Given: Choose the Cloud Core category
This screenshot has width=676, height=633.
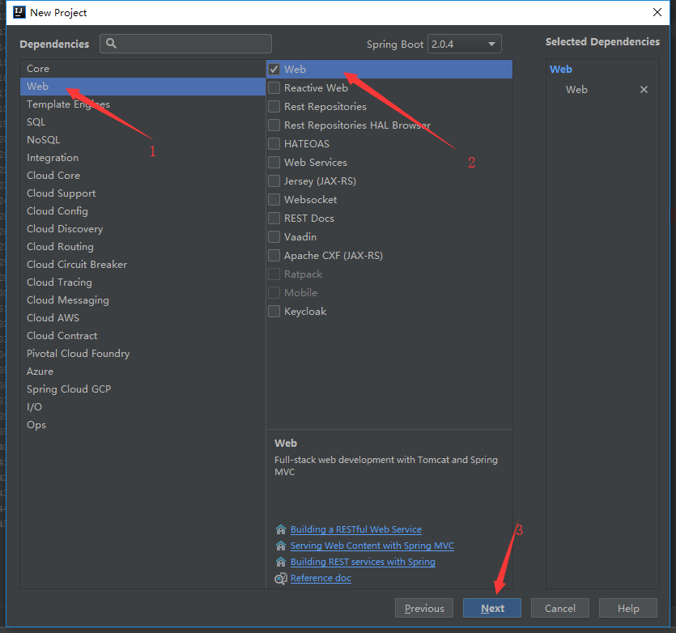Looking at the screenshot, I should pyautogui.click(x=142, y=176).
